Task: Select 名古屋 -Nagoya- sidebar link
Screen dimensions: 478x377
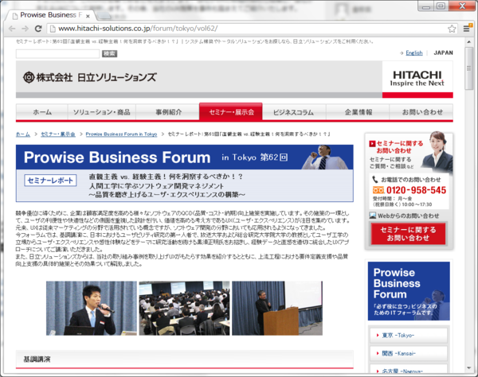Action: [408, 369]
